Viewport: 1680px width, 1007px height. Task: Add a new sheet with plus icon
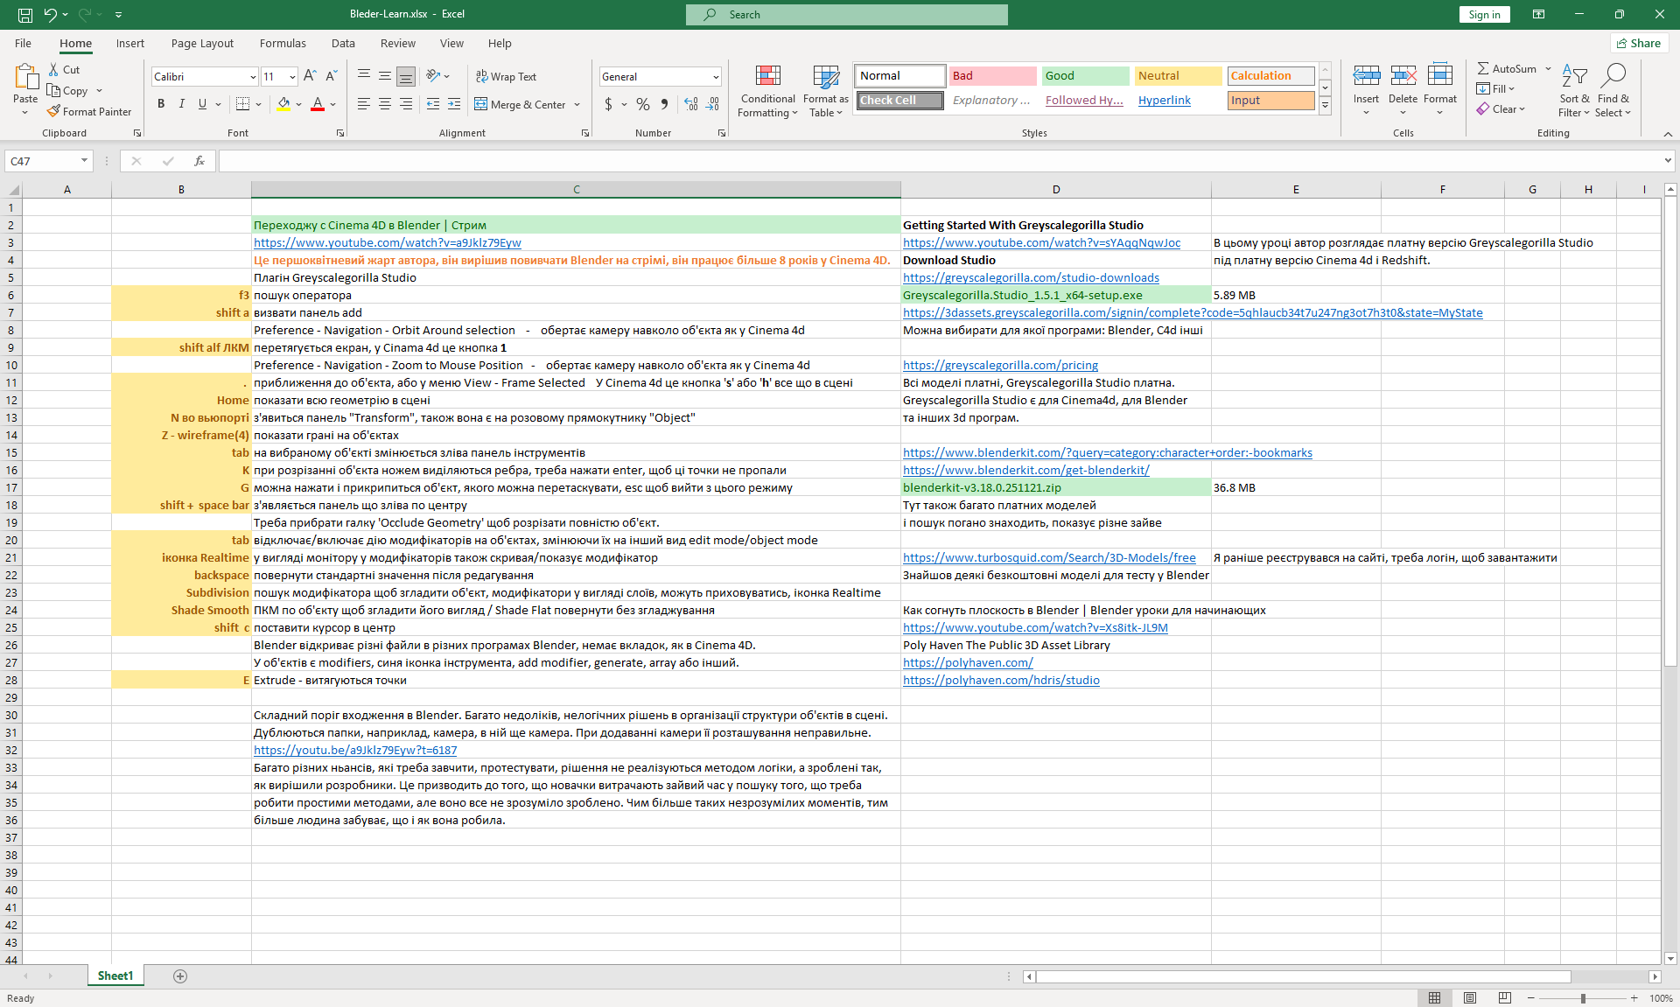[180, 976]
